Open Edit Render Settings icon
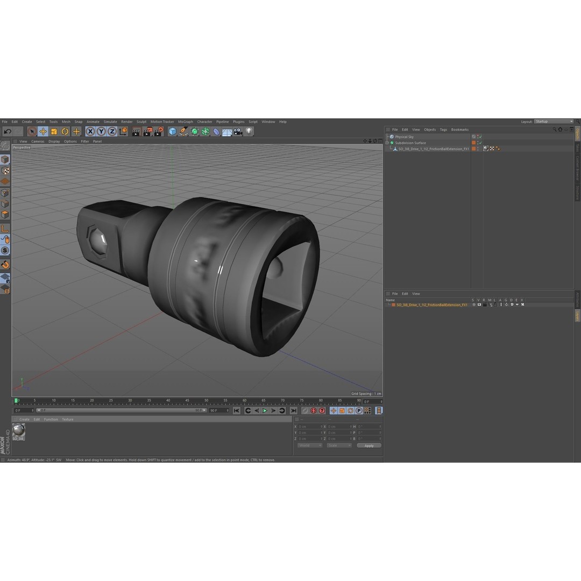The height and width of the screenshot is (581, 581). [x=159, y=132]
